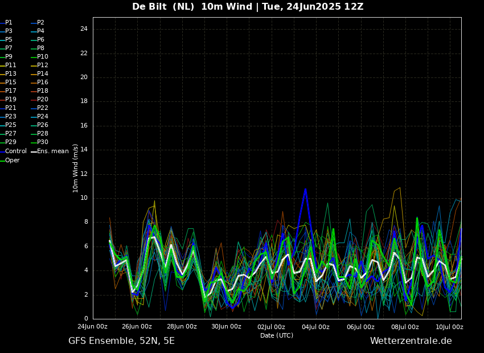Click the 10Jul 00z axis label

coord(450,327)
